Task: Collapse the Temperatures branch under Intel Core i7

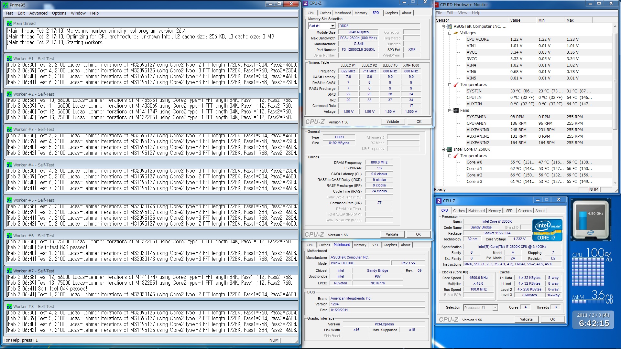Action: tap(450, 156)
